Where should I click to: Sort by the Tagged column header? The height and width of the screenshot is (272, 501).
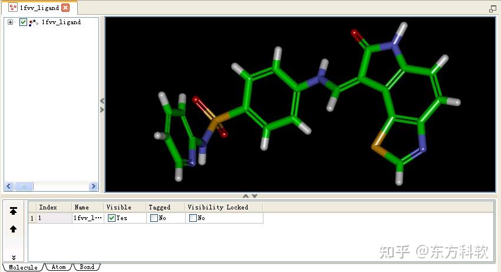point(166,207)
